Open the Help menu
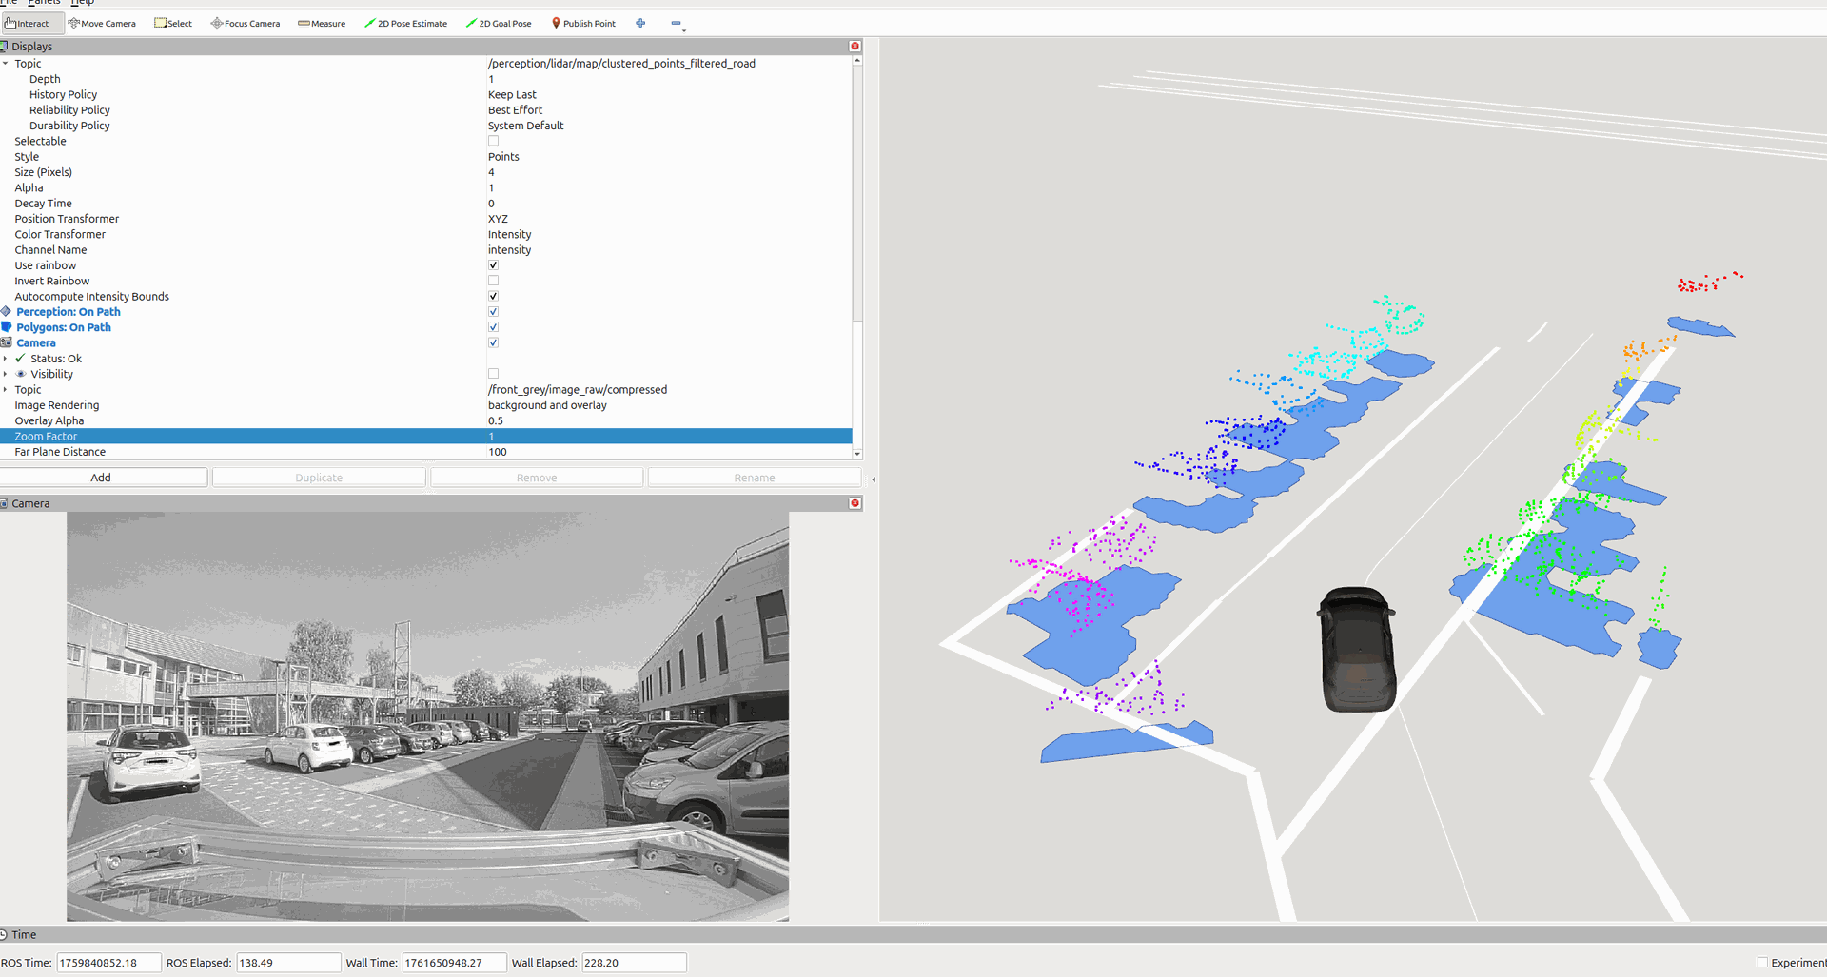1827x977 pixels. tap(83, 3)
